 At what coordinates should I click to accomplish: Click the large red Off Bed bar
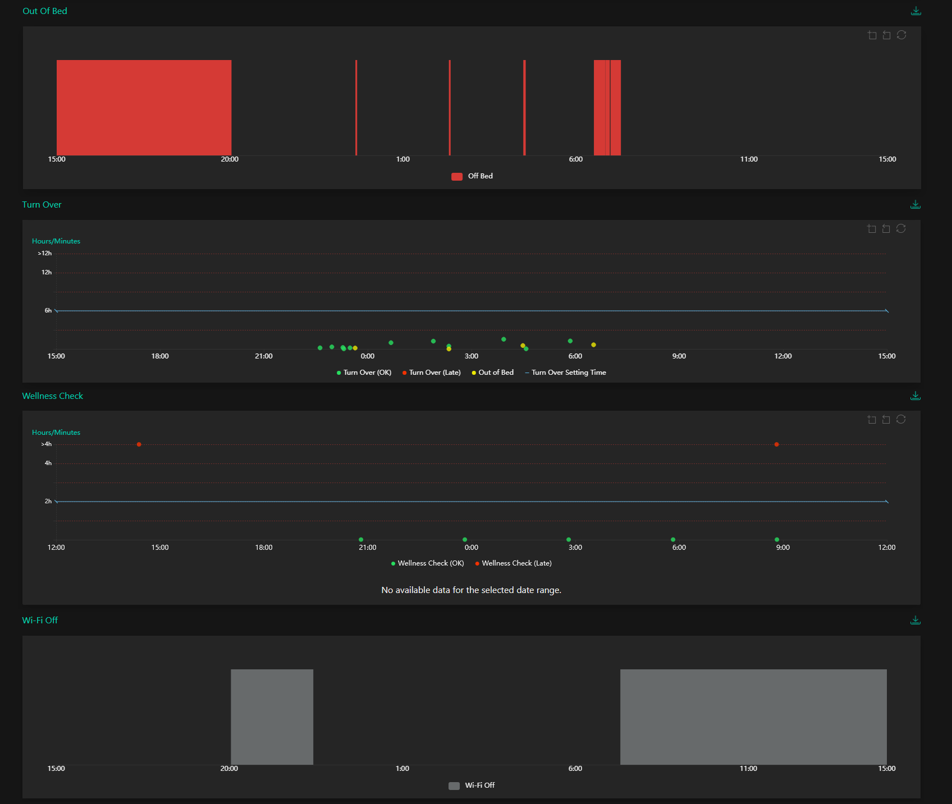point(144,108)
